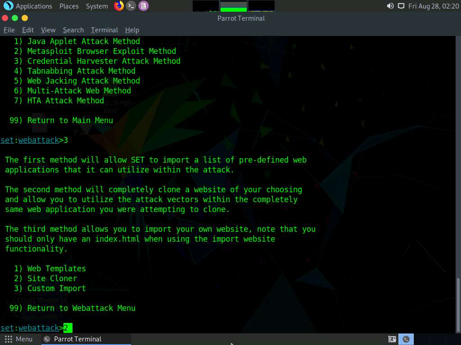The width and height of the screenshot is (461, 345).
Task: Click the underlined webattack hyperlink
Action: pos(38,328)
